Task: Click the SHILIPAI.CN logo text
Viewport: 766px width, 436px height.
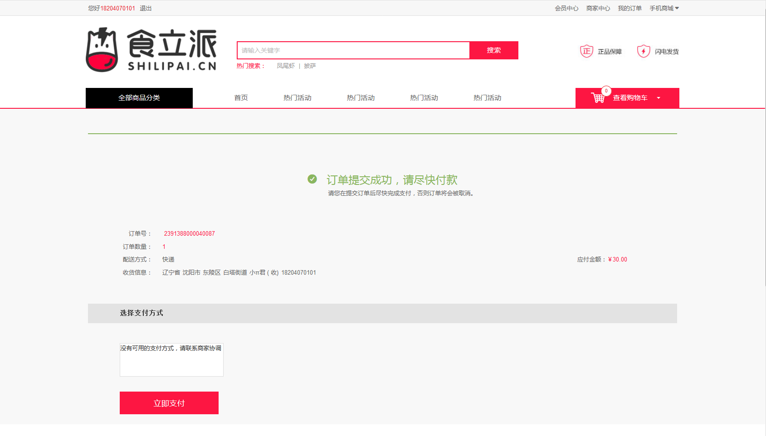Action: pyautogui.click(x=172, y=66)
